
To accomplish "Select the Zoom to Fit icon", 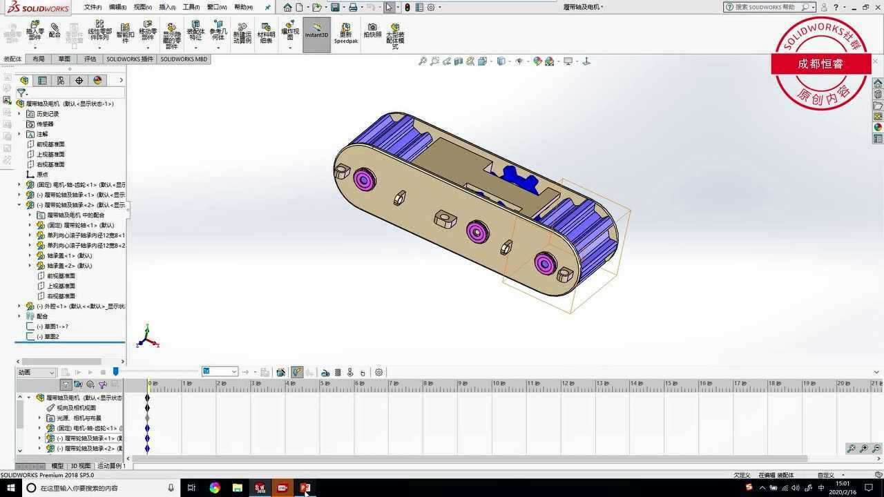I will click(423, 61).
